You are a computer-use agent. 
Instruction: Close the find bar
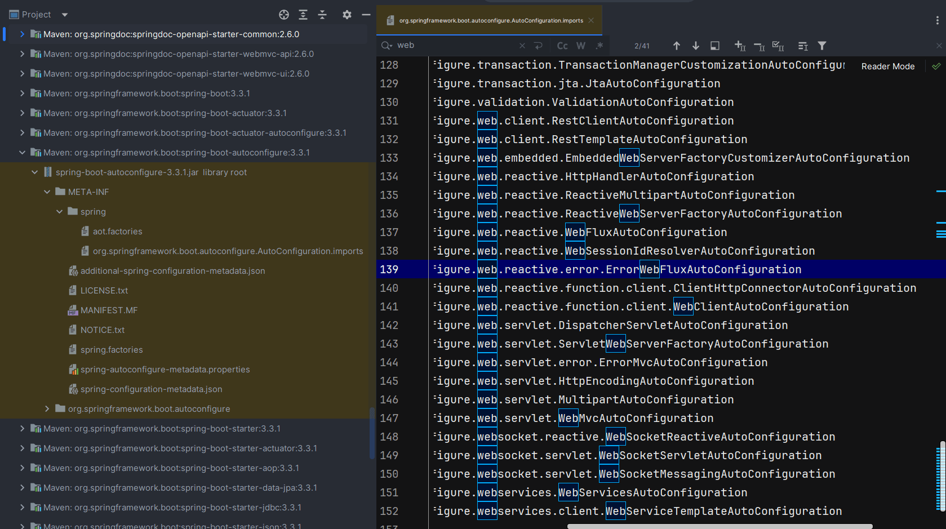click(x=939, y=46)
